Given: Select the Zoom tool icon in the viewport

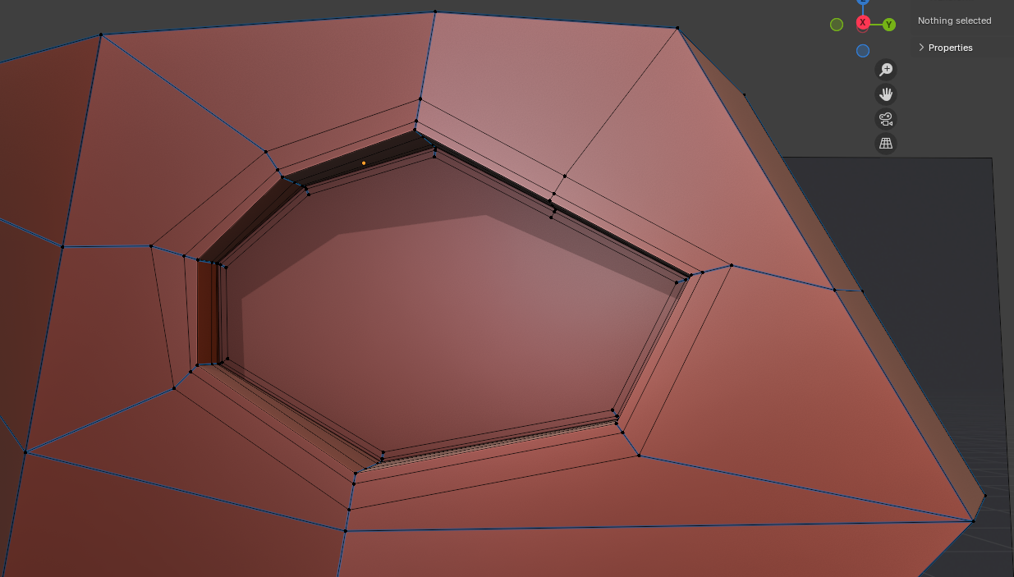Looking at the screenshot, I should click(x=886, y=70).
